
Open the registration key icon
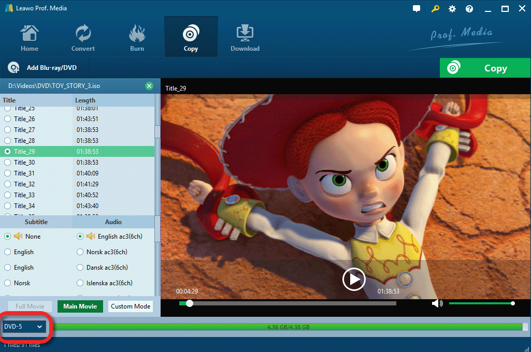[435, 9]
